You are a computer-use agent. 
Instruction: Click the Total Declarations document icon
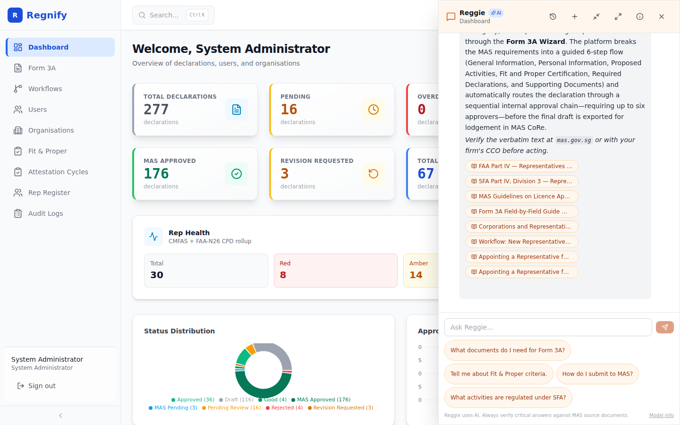point(237,110)
